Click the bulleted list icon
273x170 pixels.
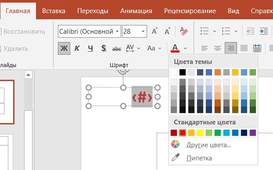point(205,31)
